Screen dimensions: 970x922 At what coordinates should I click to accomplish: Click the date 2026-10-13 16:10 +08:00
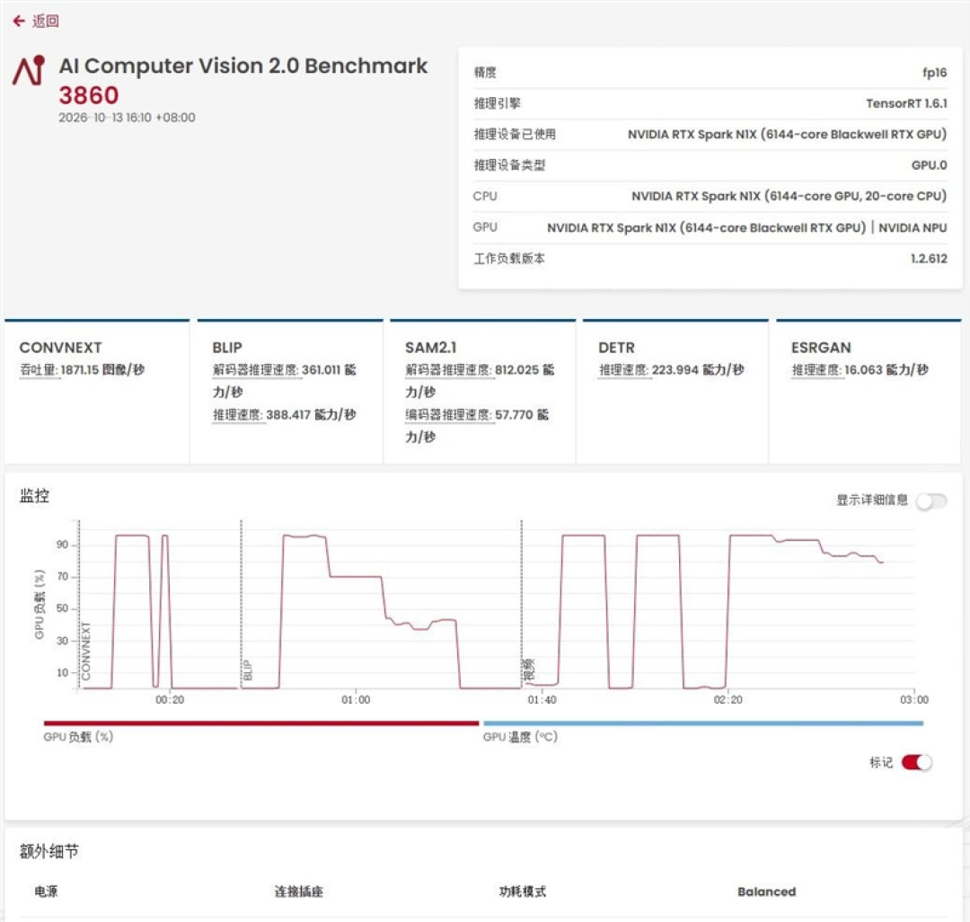click(127, 118)
